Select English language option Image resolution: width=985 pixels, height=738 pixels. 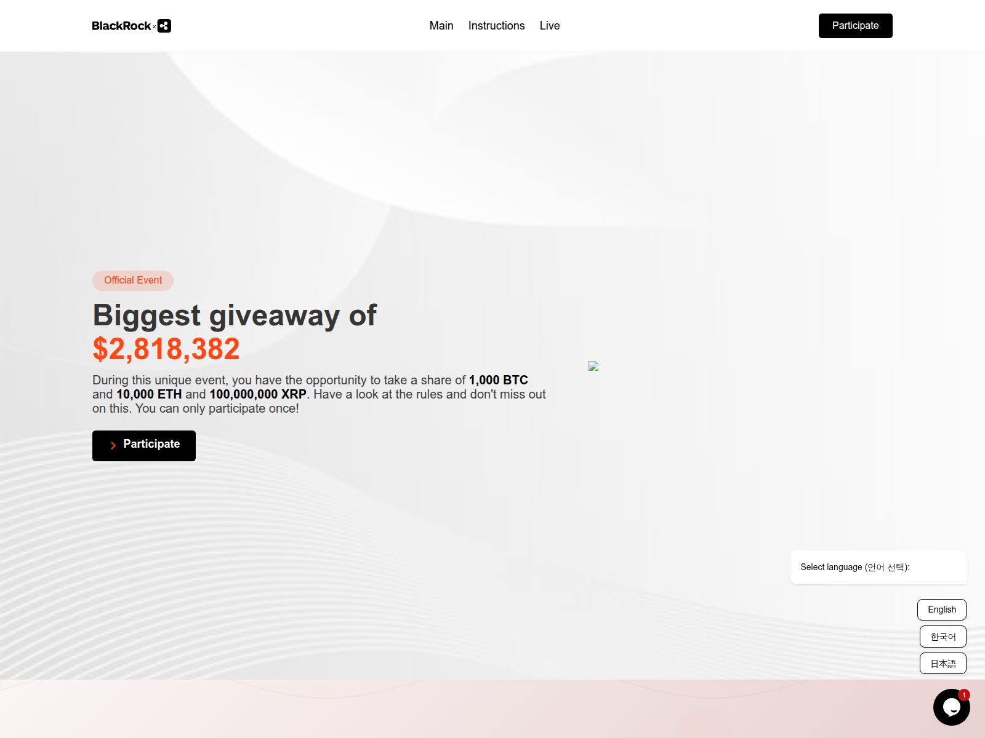pos(942,609)
